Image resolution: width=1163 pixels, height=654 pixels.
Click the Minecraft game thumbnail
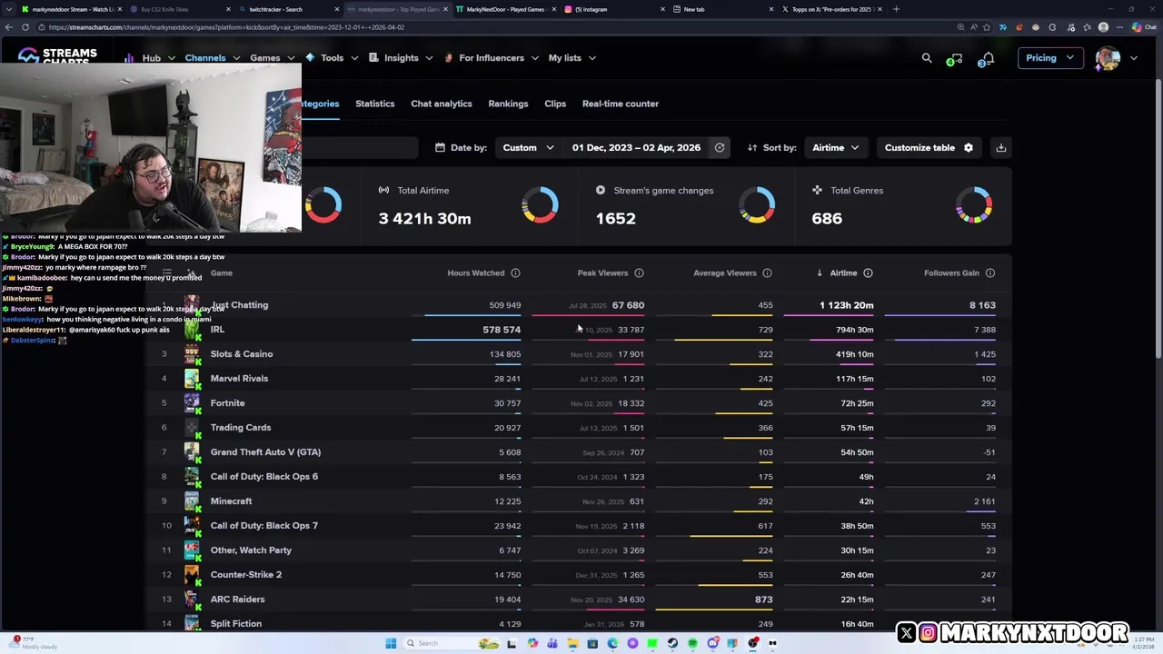pos(192,501)
